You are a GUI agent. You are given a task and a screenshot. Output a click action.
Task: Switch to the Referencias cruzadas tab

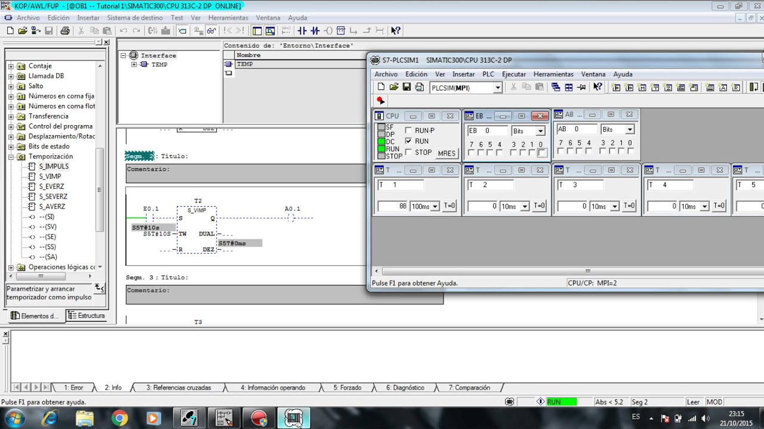click(178, 388)
